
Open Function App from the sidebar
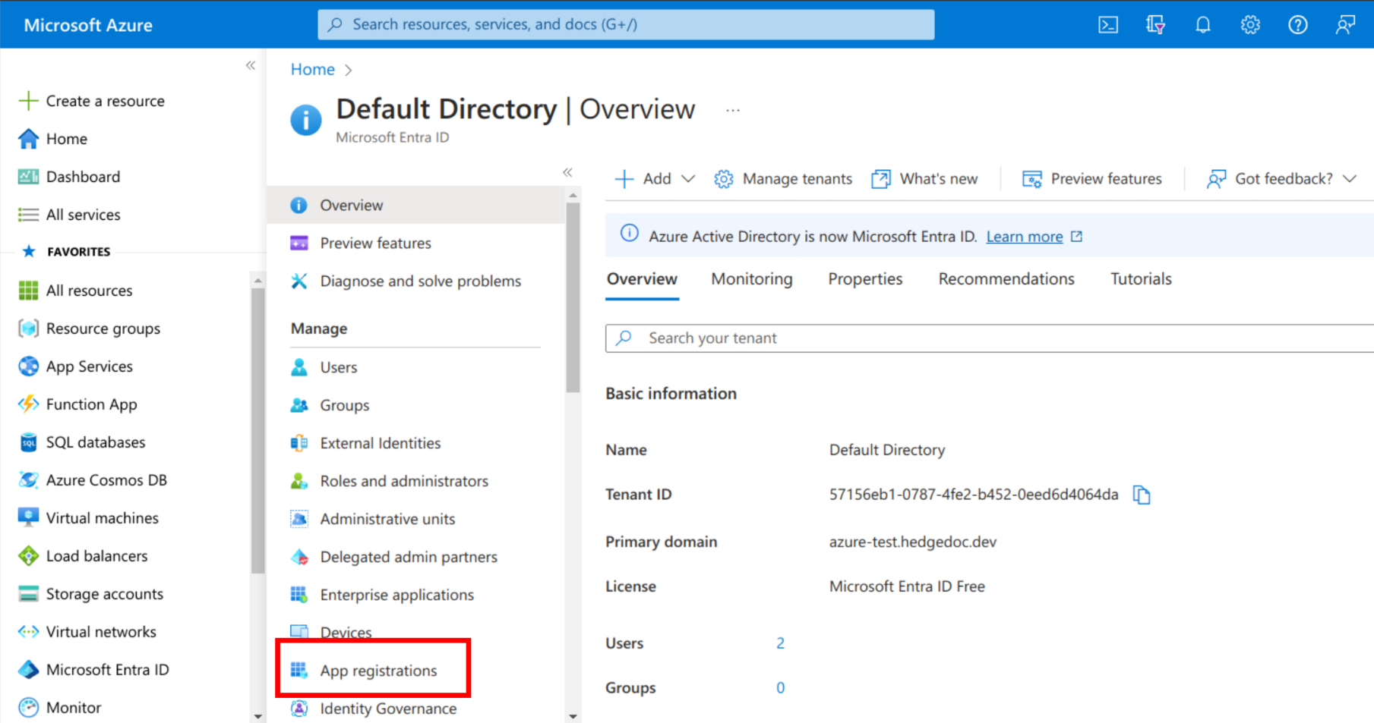tap(91, 404)
